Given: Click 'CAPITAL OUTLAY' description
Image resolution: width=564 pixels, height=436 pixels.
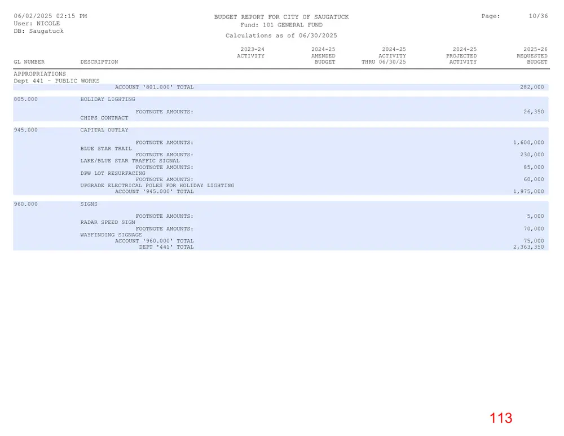Looking at the screenshot, I should click(x=104, y=130).
